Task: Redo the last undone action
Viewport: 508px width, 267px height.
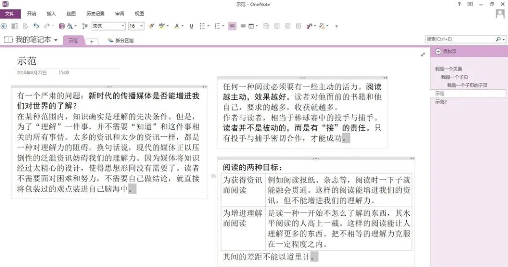Action: click(x=47, y=26)
